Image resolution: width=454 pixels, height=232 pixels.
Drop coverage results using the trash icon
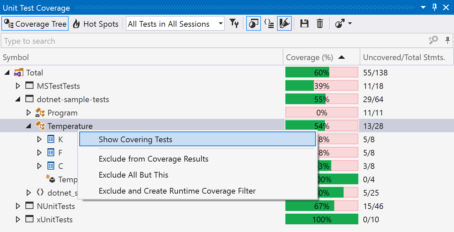[x=320, y=23]
